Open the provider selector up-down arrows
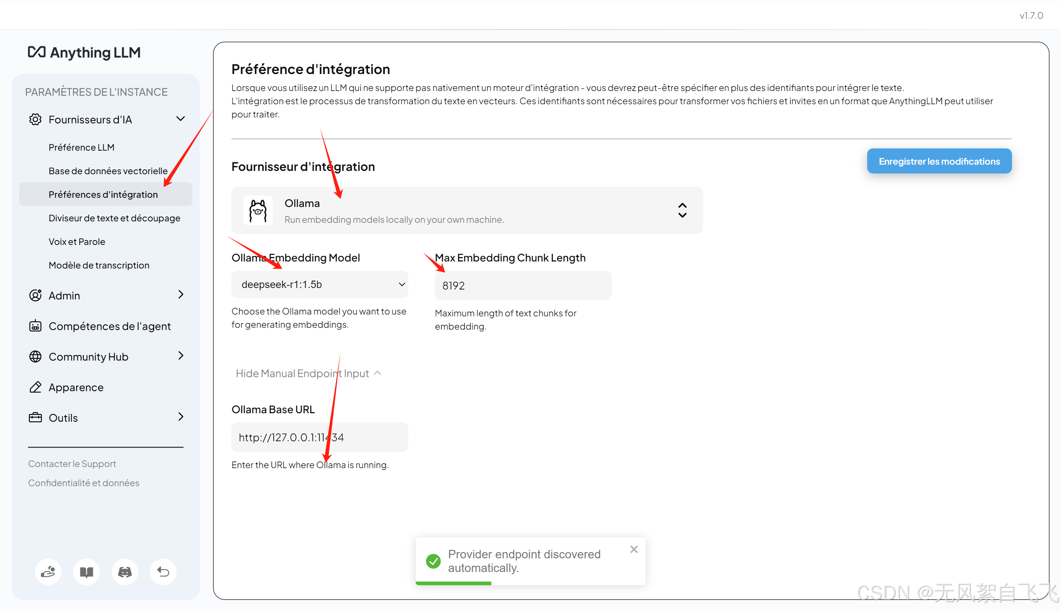 click(682, 211)
